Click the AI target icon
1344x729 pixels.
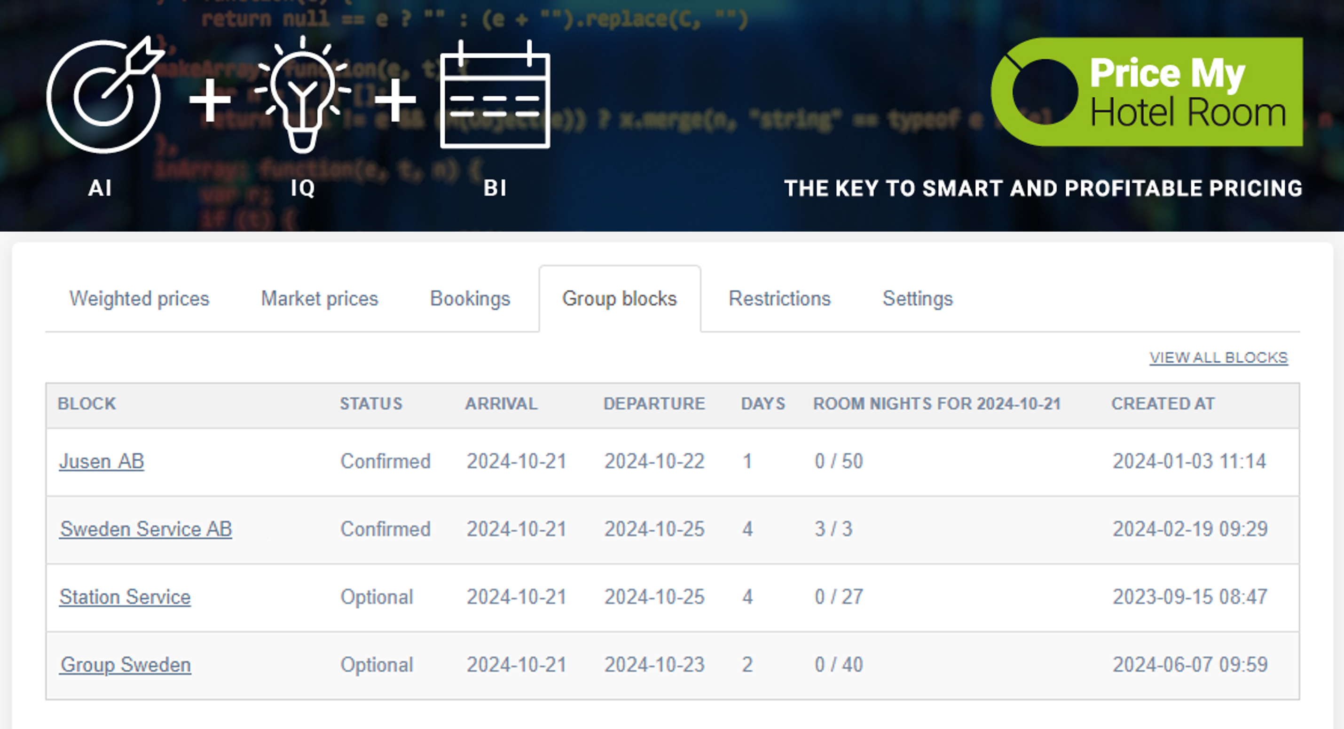104,96
